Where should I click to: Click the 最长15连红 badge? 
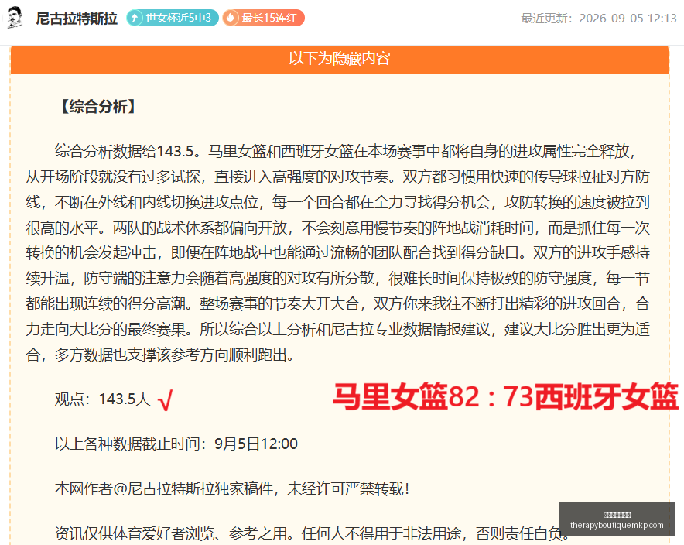264,18
